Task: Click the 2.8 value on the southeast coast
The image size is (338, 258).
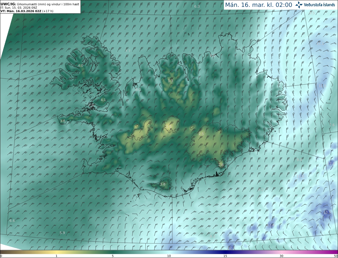Action: pos(221,165)
